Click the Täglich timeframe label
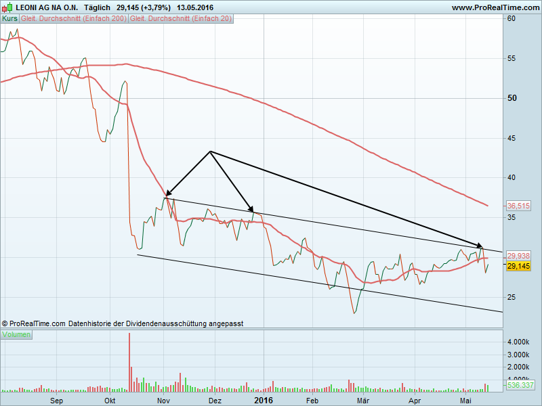The height and width of the screenshot is (406, 542). (x=97, y=7)
